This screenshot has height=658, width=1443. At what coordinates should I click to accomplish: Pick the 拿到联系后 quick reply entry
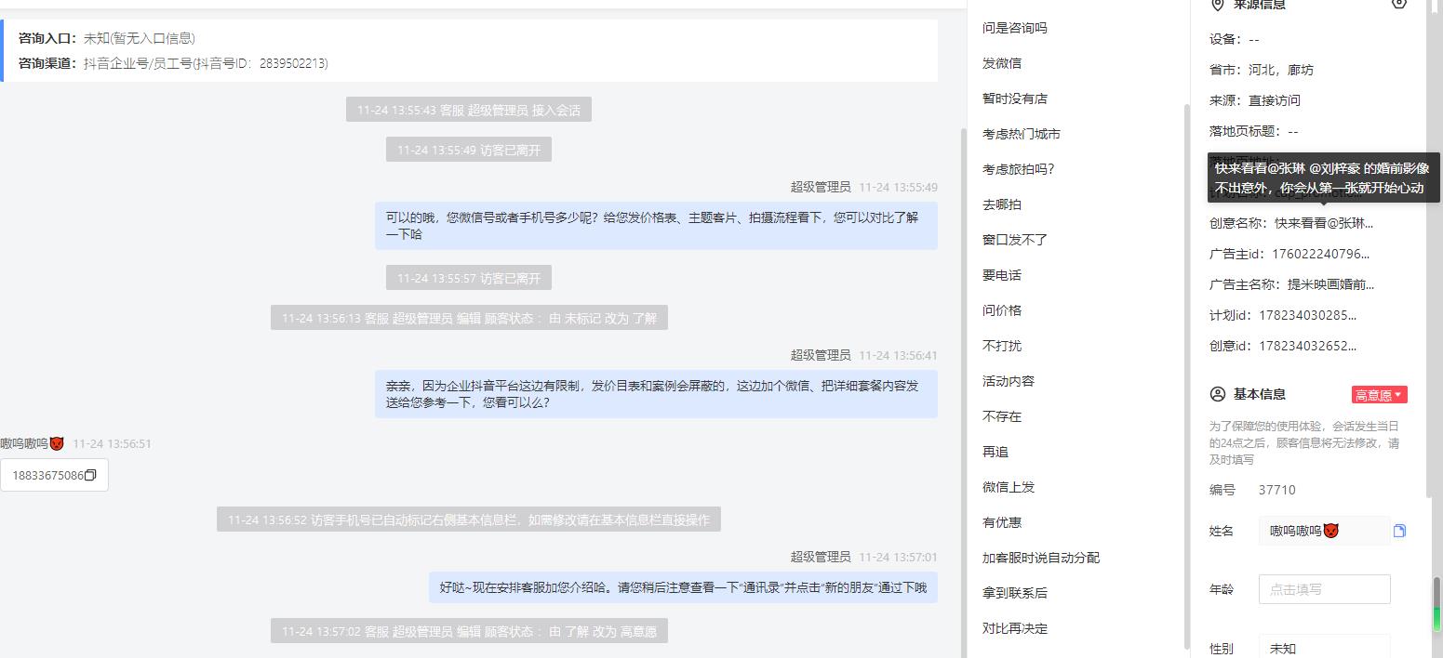pyautogui.click(x=1015, y=593)
